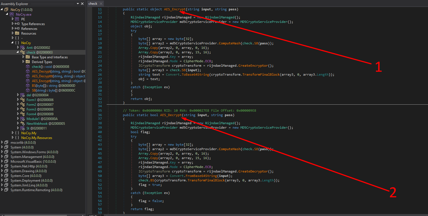The image size is (428, 216).
Task: Click the NewWebhook class icon
Action: (x=22, y=124)
